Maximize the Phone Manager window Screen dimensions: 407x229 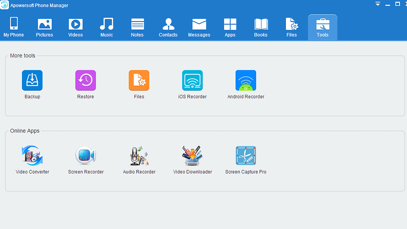click(397, 4)
